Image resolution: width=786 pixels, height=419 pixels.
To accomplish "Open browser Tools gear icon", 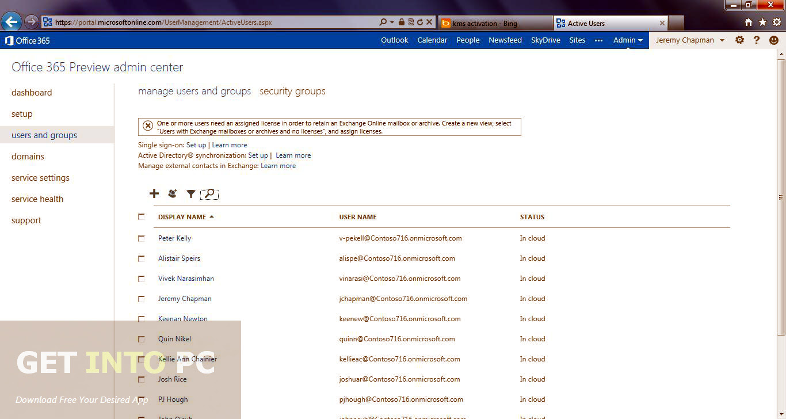I will (776, 22).
